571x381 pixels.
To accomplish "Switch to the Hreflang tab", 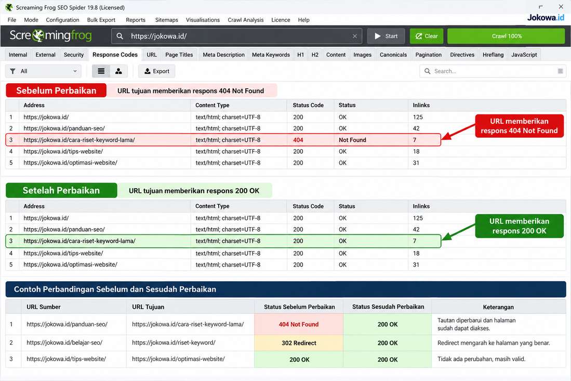I will pyautogui.click(x=493, y=55).
